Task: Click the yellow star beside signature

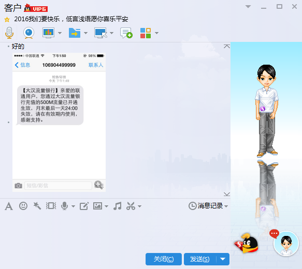Action: pos(7,20)
